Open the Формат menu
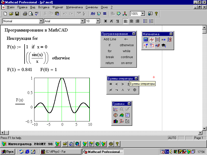Image resolution: width=207 pixels, height=155 pixels. [58, 7]
